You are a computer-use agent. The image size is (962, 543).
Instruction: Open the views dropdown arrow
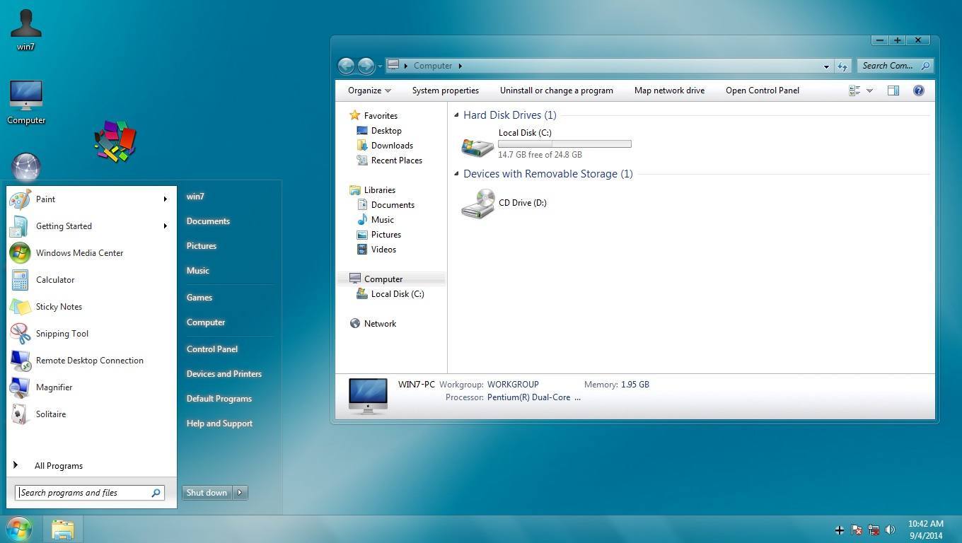(869, 90)
